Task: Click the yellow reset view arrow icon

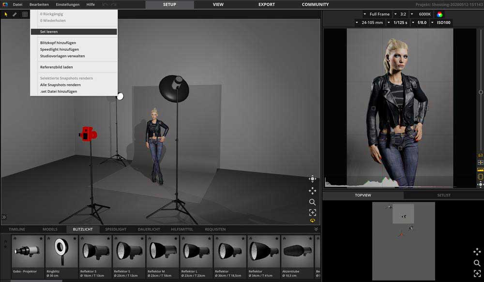Action: click(x=312, y=221)
